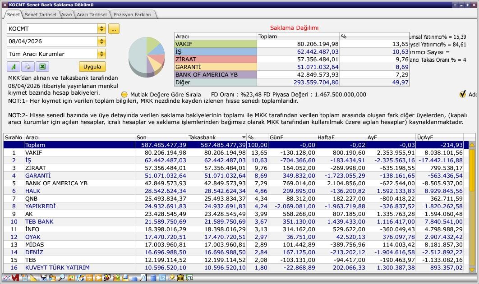Click the orange play arrow icon

(x=98, y=278)
